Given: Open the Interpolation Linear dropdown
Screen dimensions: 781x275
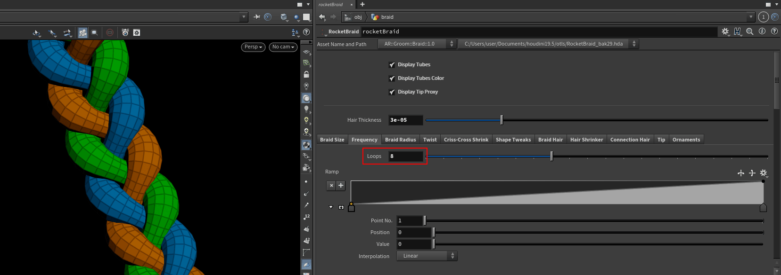Looking at the screenshot, I should (427, 256).
